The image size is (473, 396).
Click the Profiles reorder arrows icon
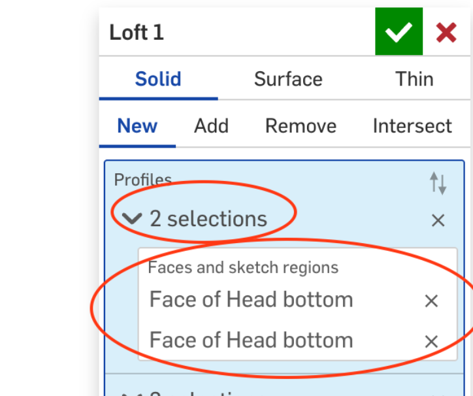[x=438, y=184]
